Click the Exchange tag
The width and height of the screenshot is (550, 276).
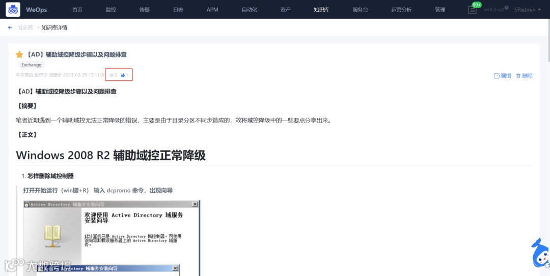coord(32,65)
